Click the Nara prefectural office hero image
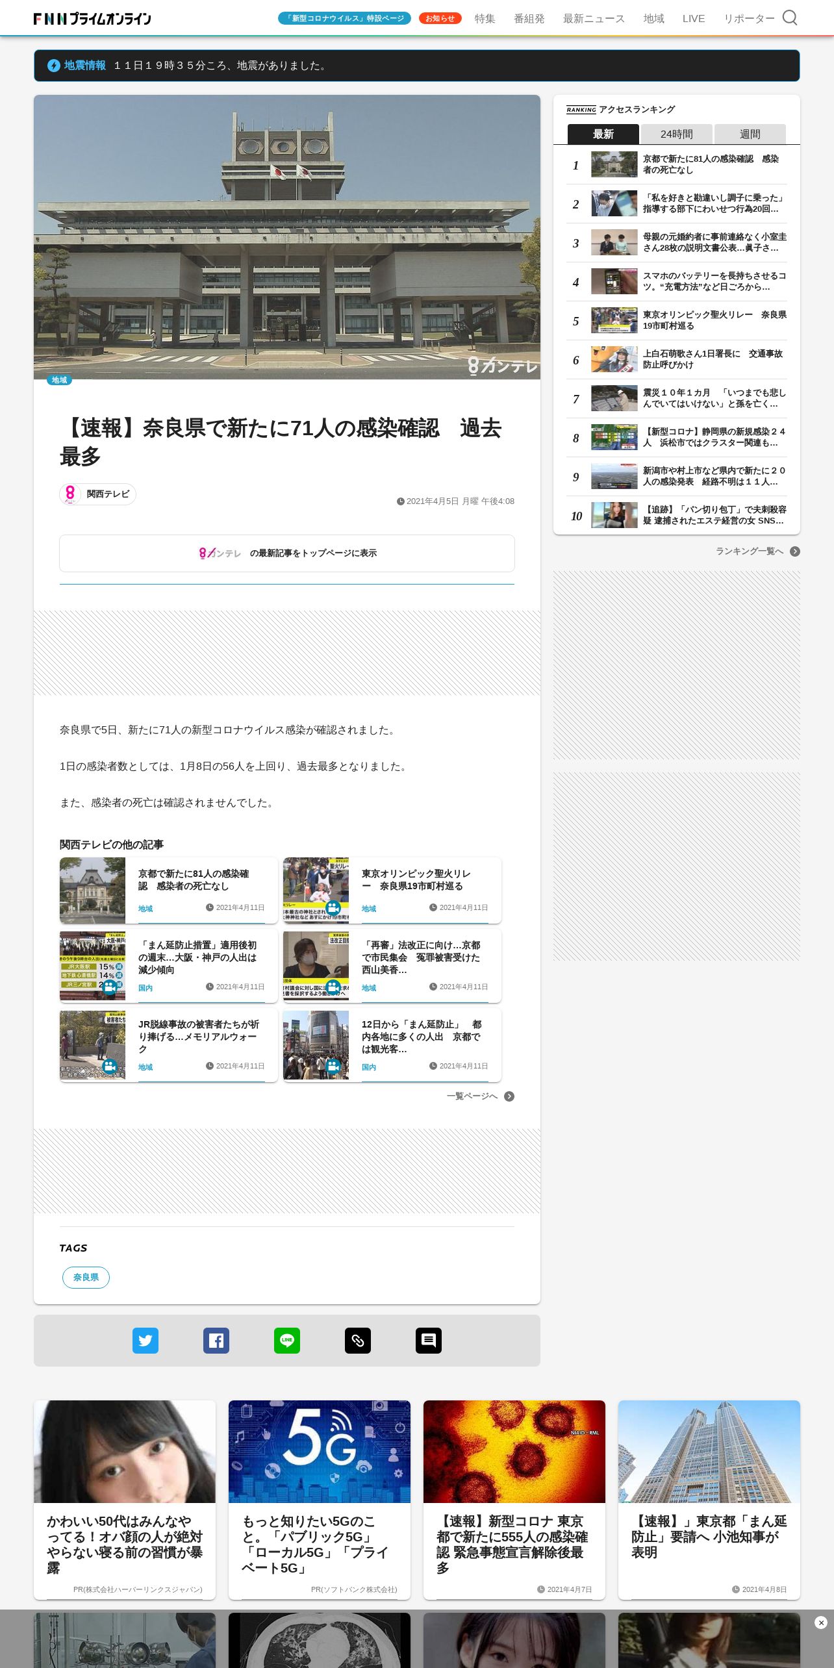 pyautogui.click(x=287, y=237)
